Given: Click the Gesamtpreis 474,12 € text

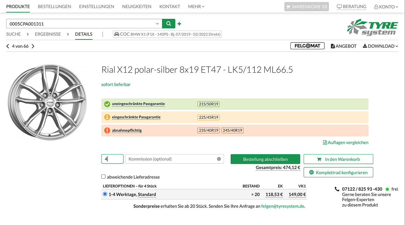Looking at the screenshot, I should [278, 168].
